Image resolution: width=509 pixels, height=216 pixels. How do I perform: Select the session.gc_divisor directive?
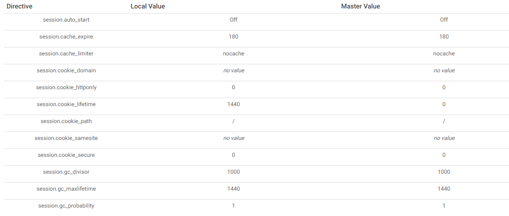coord(66,172)
